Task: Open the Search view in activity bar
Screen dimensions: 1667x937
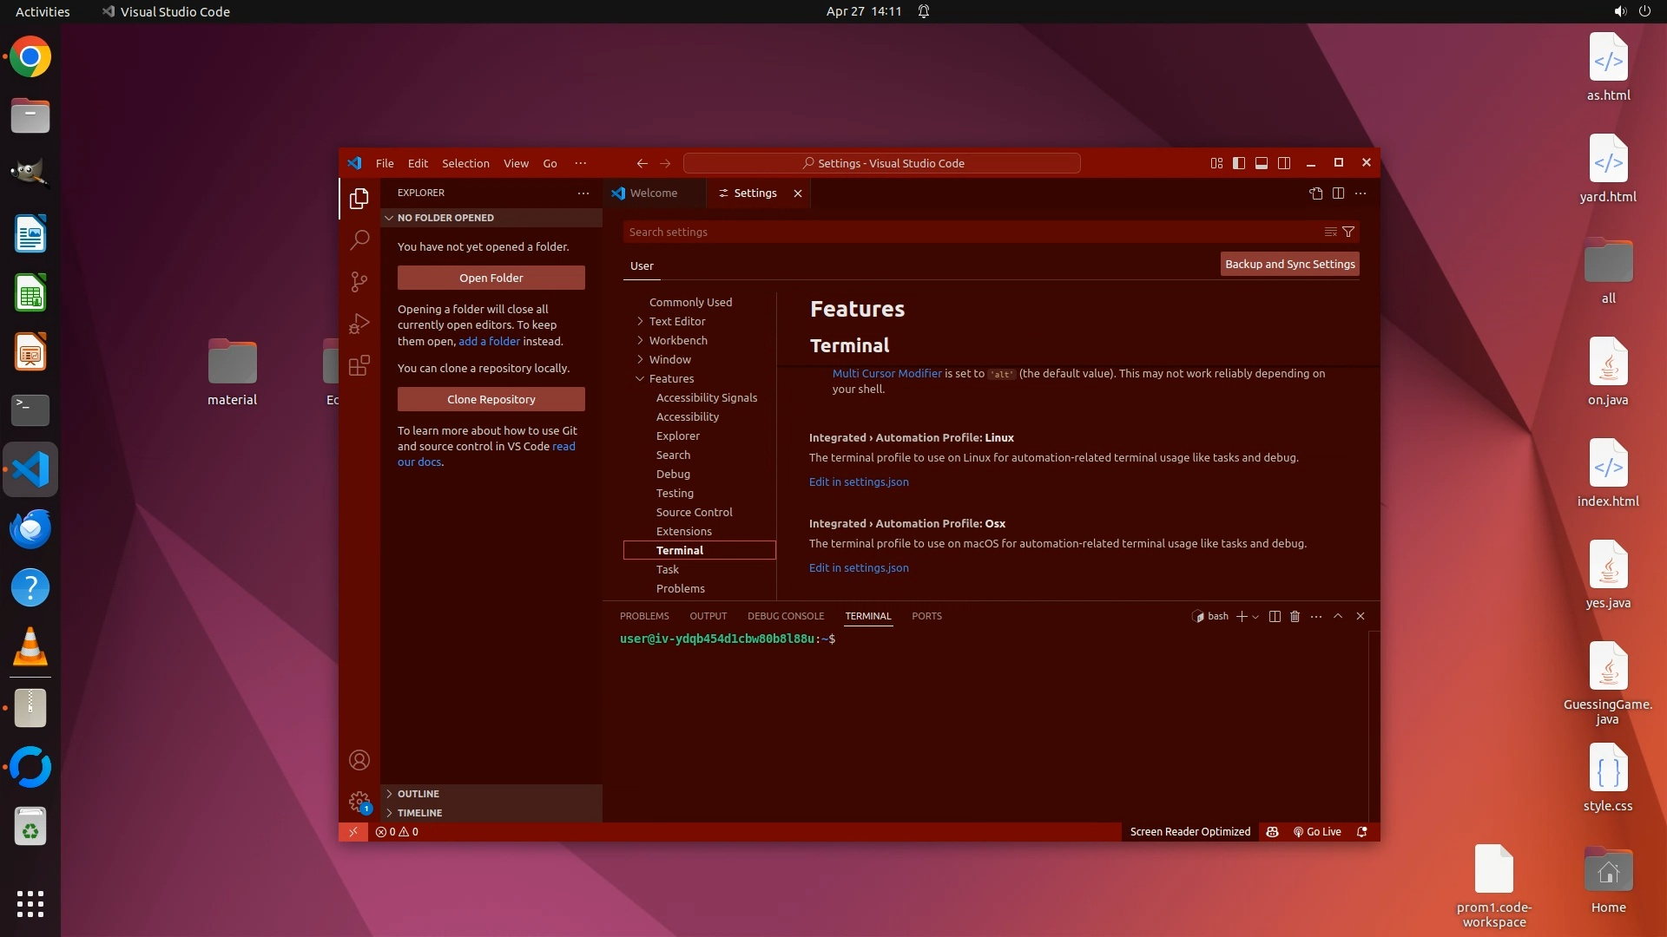Action: pos(359,240)
